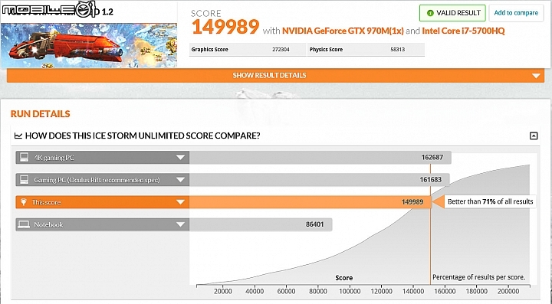Collapse the score comparison panel using the corner icon
Viewport: 552px width, 304px height.
534,136
